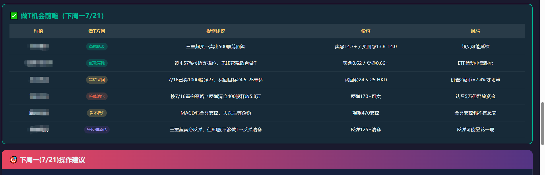This screenshot has width=545, height=175.
Task: Select 按7/16重构策略 suggestion cell
Action: pyautogui.click(x=216, y=96)
